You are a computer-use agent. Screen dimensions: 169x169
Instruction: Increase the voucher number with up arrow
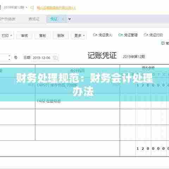coord(10,56)
